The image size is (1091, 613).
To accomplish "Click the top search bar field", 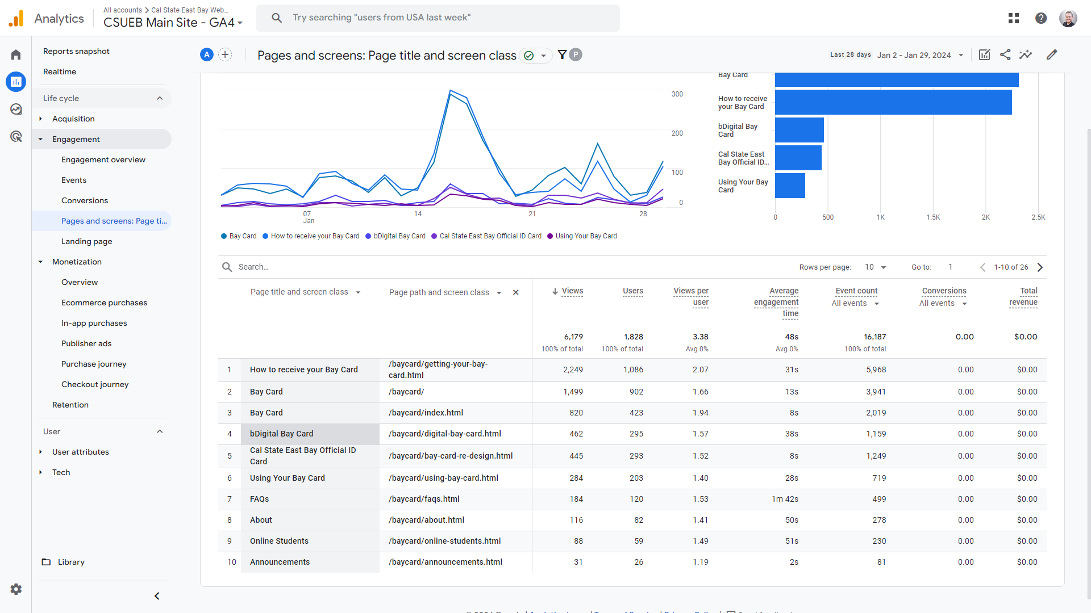I will [x=438, y=18].
